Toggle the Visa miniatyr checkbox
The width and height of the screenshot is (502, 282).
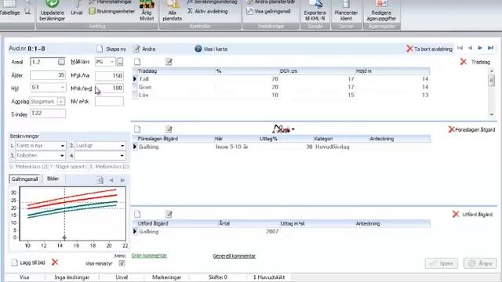[x=122, y=263]
